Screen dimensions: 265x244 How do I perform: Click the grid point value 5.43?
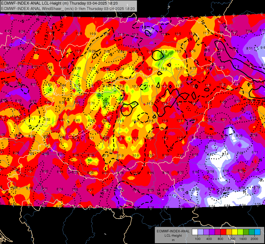tap(106, 121)
